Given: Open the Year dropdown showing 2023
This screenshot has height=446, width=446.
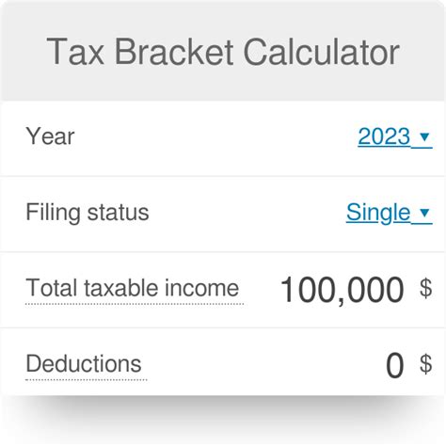Looking at the screenshot, I should (x=395, y=136).
